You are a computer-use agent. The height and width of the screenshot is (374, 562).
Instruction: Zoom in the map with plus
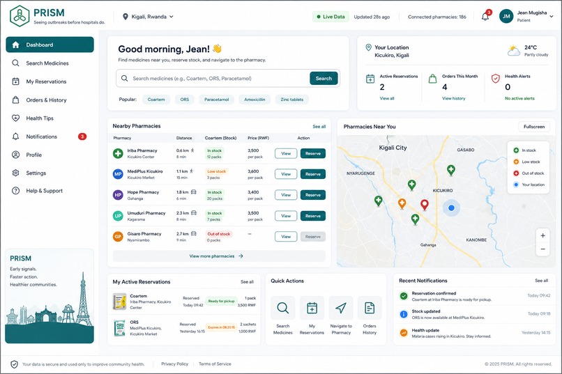542,235
